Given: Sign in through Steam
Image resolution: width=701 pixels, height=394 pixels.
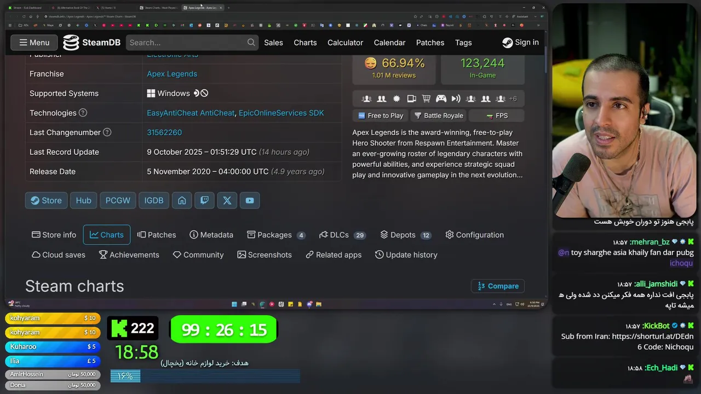Looking at the screenshot, I should 520,42.
